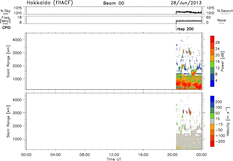Screen dimensions: 233x161
Task: Click the "Time UT" axis label
Action: coord(114,159)
